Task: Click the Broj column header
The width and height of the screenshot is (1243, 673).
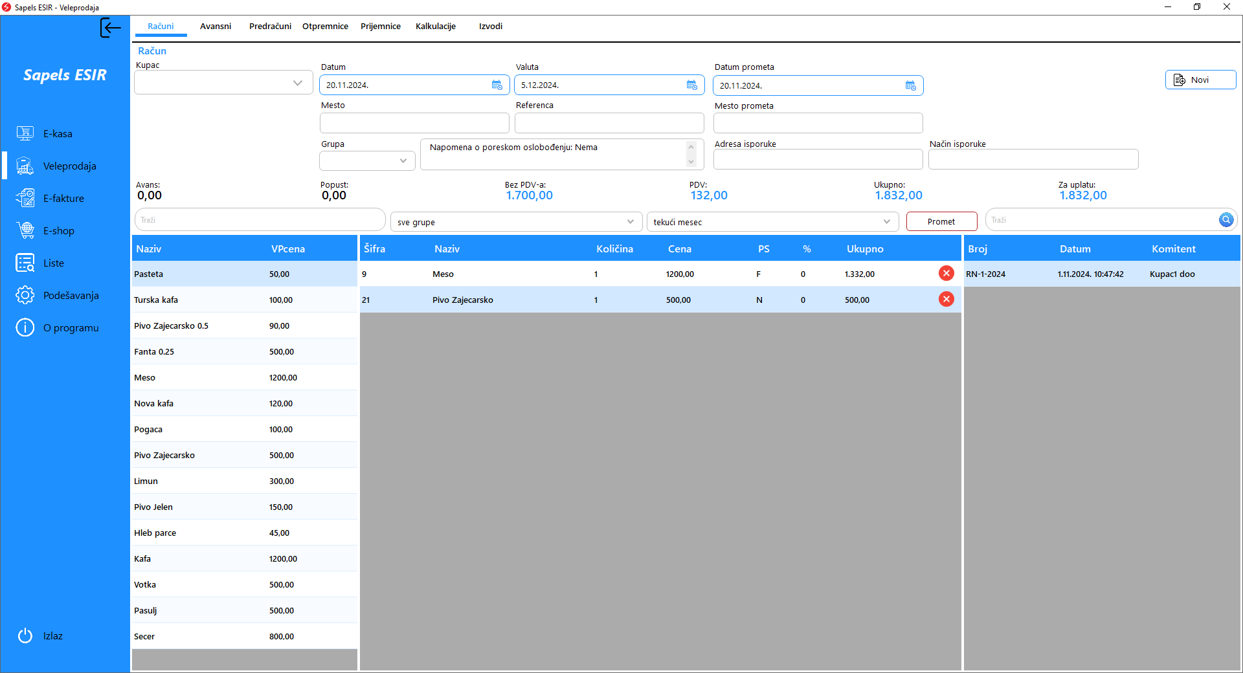Action: [x=978, y=248]
